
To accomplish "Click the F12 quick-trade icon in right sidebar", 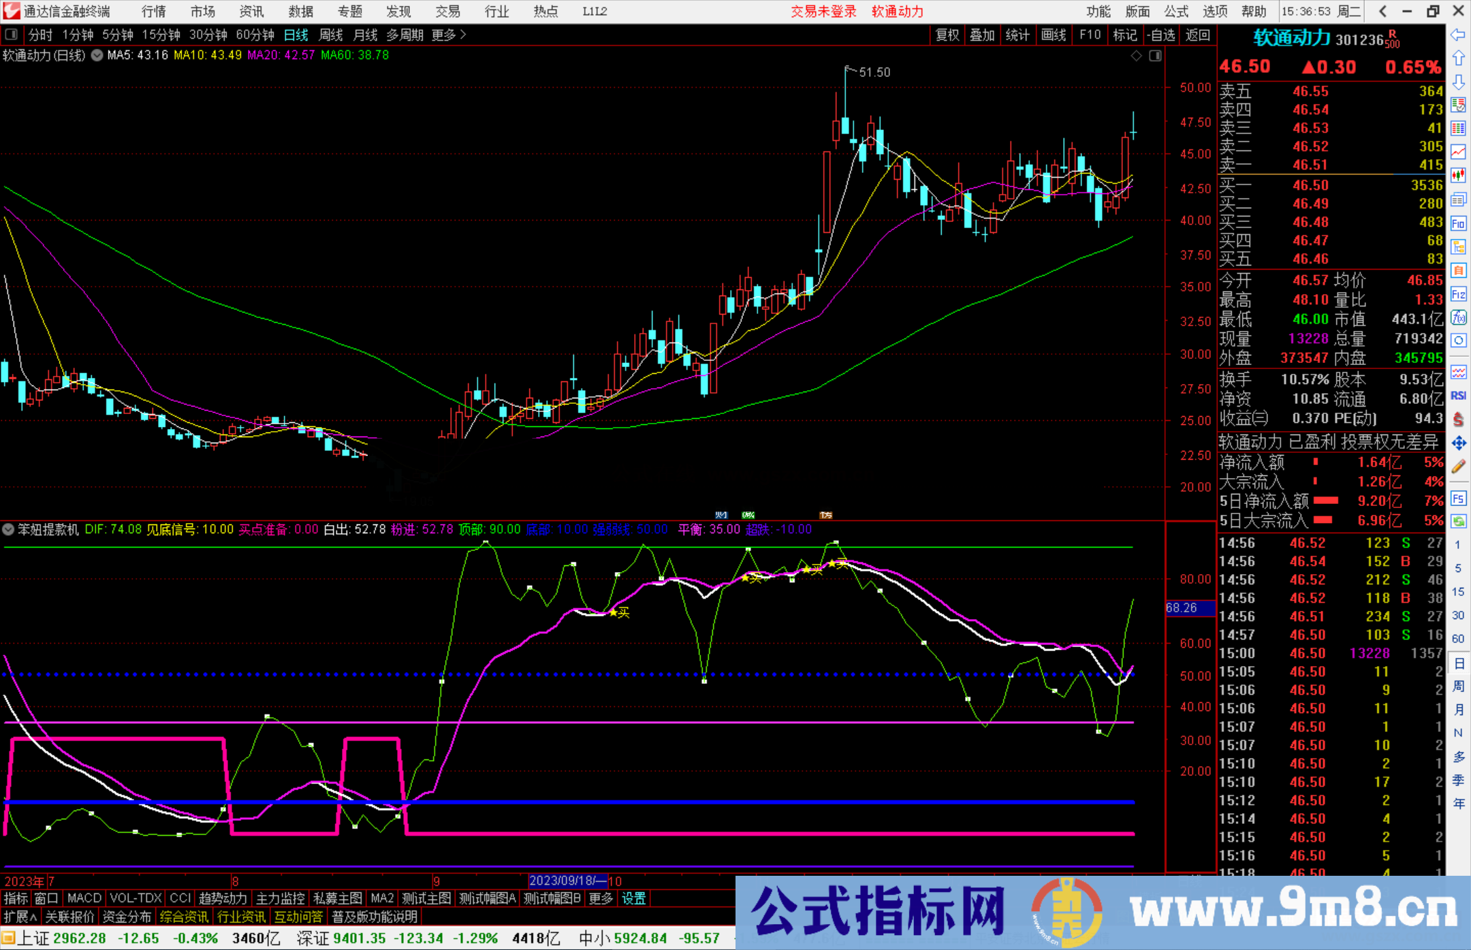I will click(1459, 294).
